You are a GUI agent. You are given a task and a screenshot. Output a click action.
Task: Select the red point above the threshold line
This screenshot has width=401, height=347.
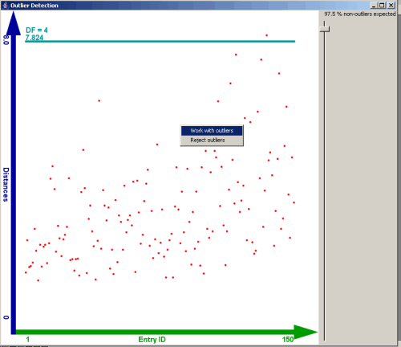[266, 35]
